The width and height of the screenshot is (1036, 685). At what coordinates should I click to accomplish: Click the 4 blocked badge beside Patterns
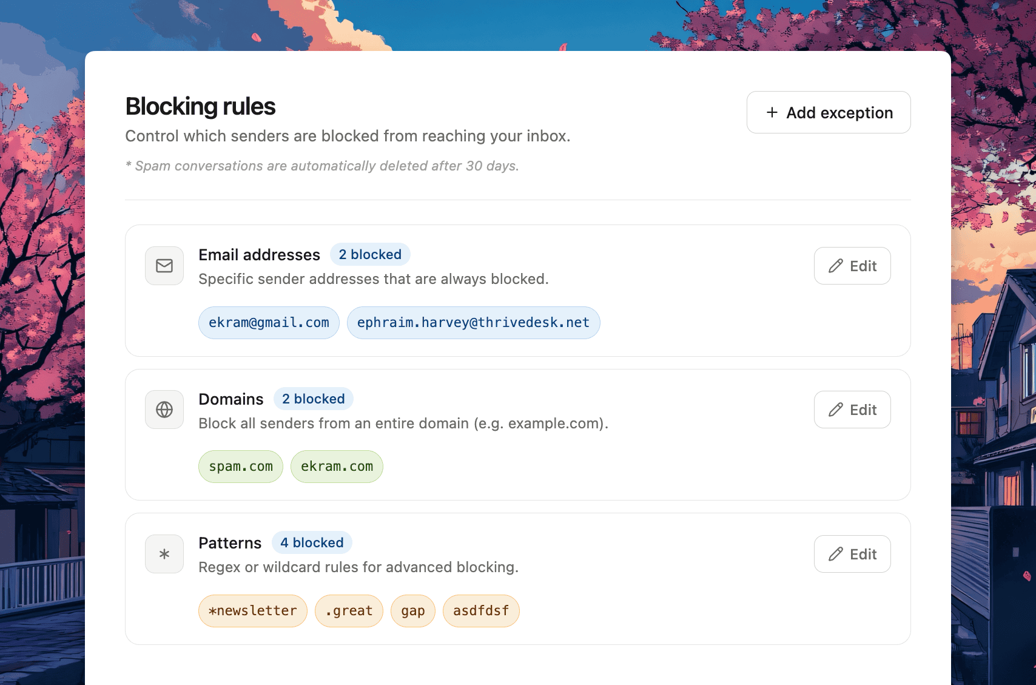(x=312, y=542)
